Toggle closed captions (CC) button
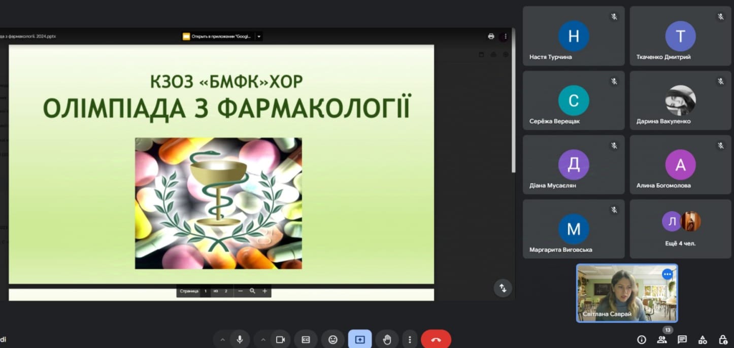The image size is (734, 348). [x=306, y=339]
